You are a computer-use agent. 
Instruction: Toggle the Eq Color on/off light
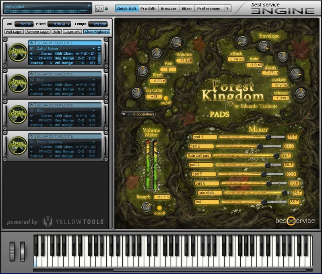165,98
